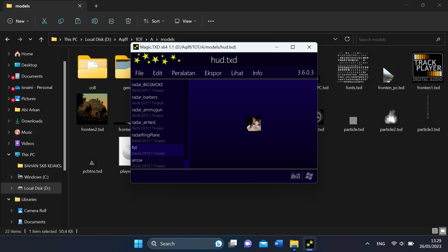
Task: Select Music in the navigation pane
Action: (27, 132)
